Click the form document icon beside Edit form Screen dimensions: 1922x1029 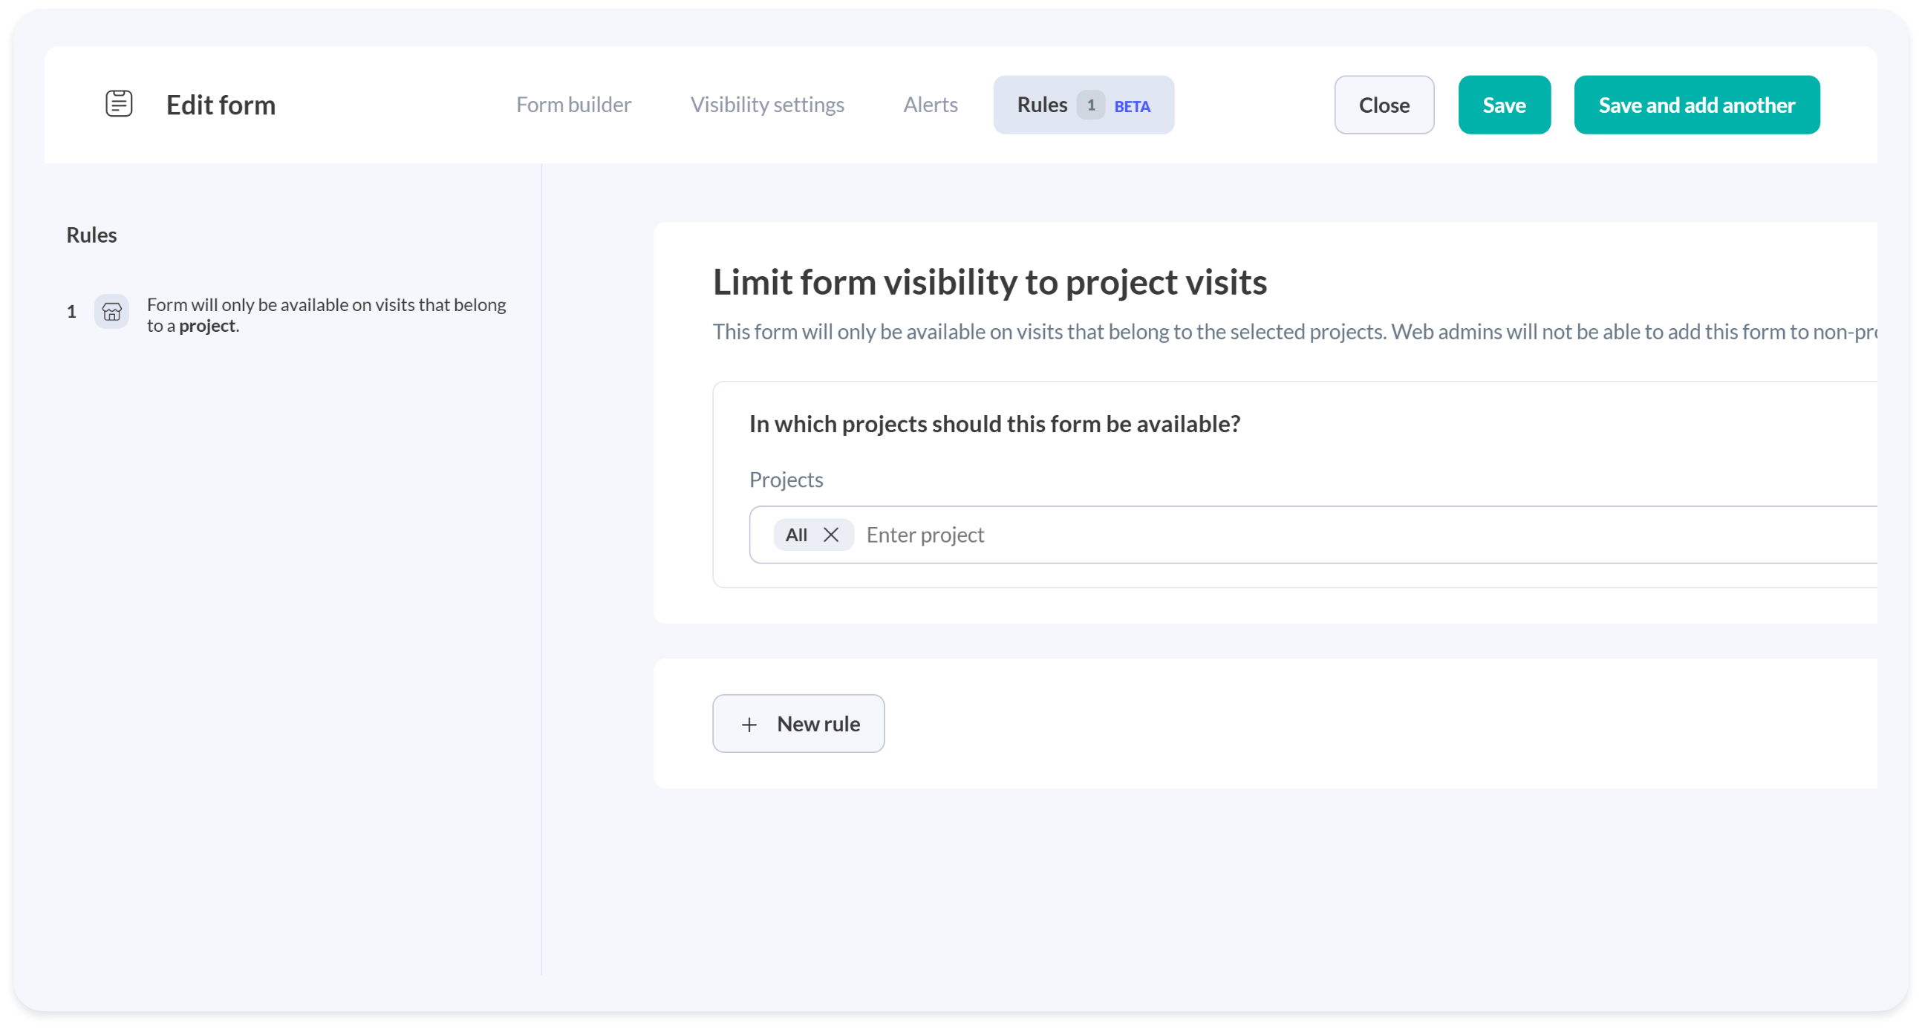119,104
